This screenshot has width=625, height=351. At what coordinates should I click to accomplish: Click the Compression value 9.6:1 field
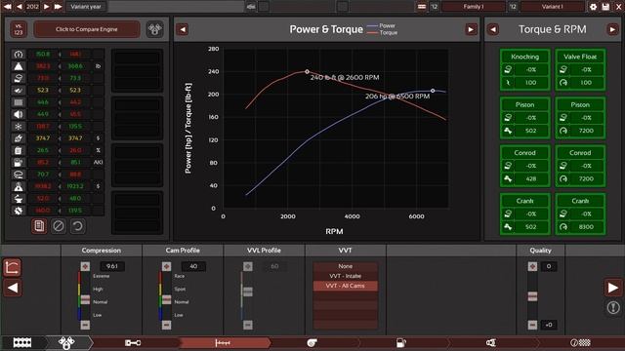112,266
